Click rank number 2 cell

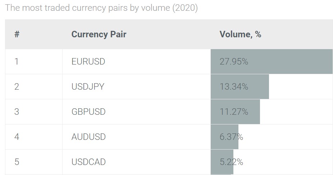pyautogui.click(x=34, y=87)
